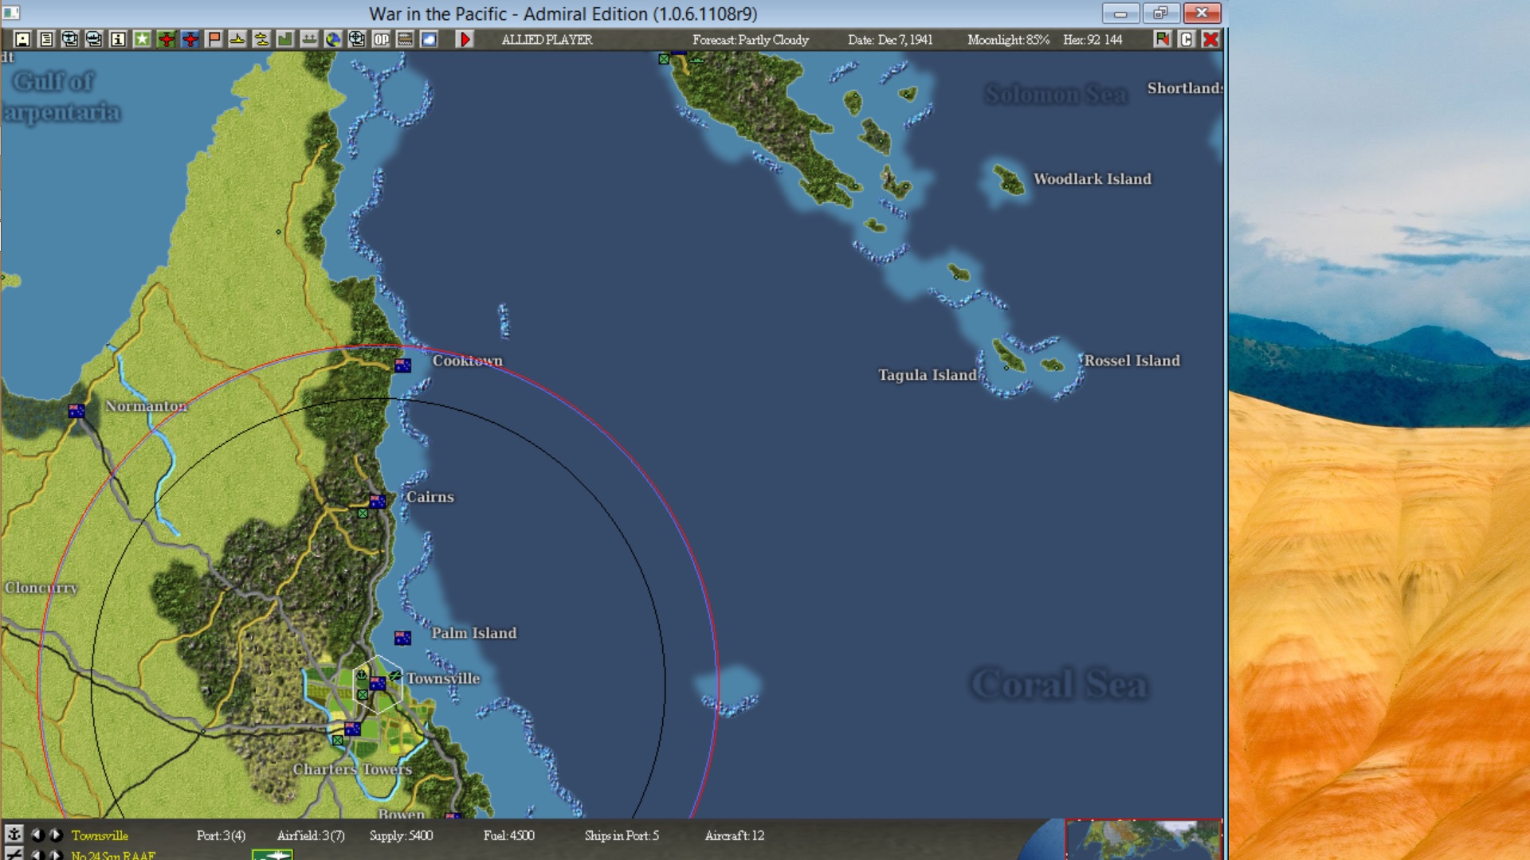Select the Cairns base flag on map

pos(378,502)
